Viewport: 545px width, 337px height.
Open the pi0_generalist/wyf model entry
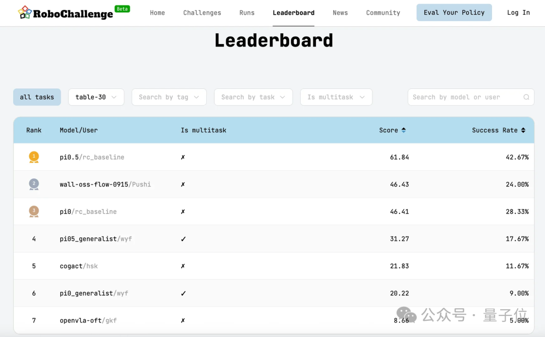[x=94, y=293]
